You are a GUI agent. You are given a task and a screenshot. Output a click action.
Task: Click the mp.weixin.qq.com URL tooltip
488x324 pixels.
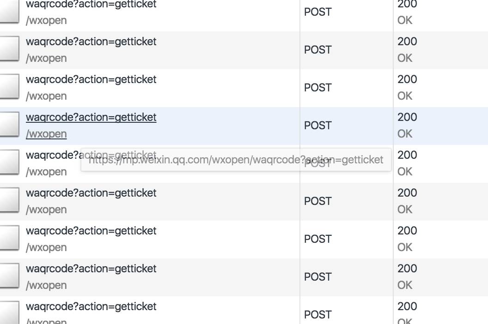[236, 160]
